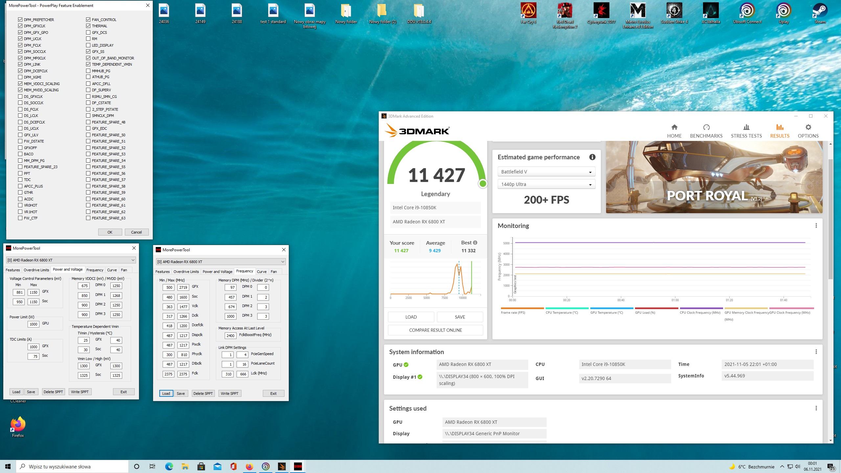Open System information three-dot menu
This screenshot has height=473, width=841.
816,352
